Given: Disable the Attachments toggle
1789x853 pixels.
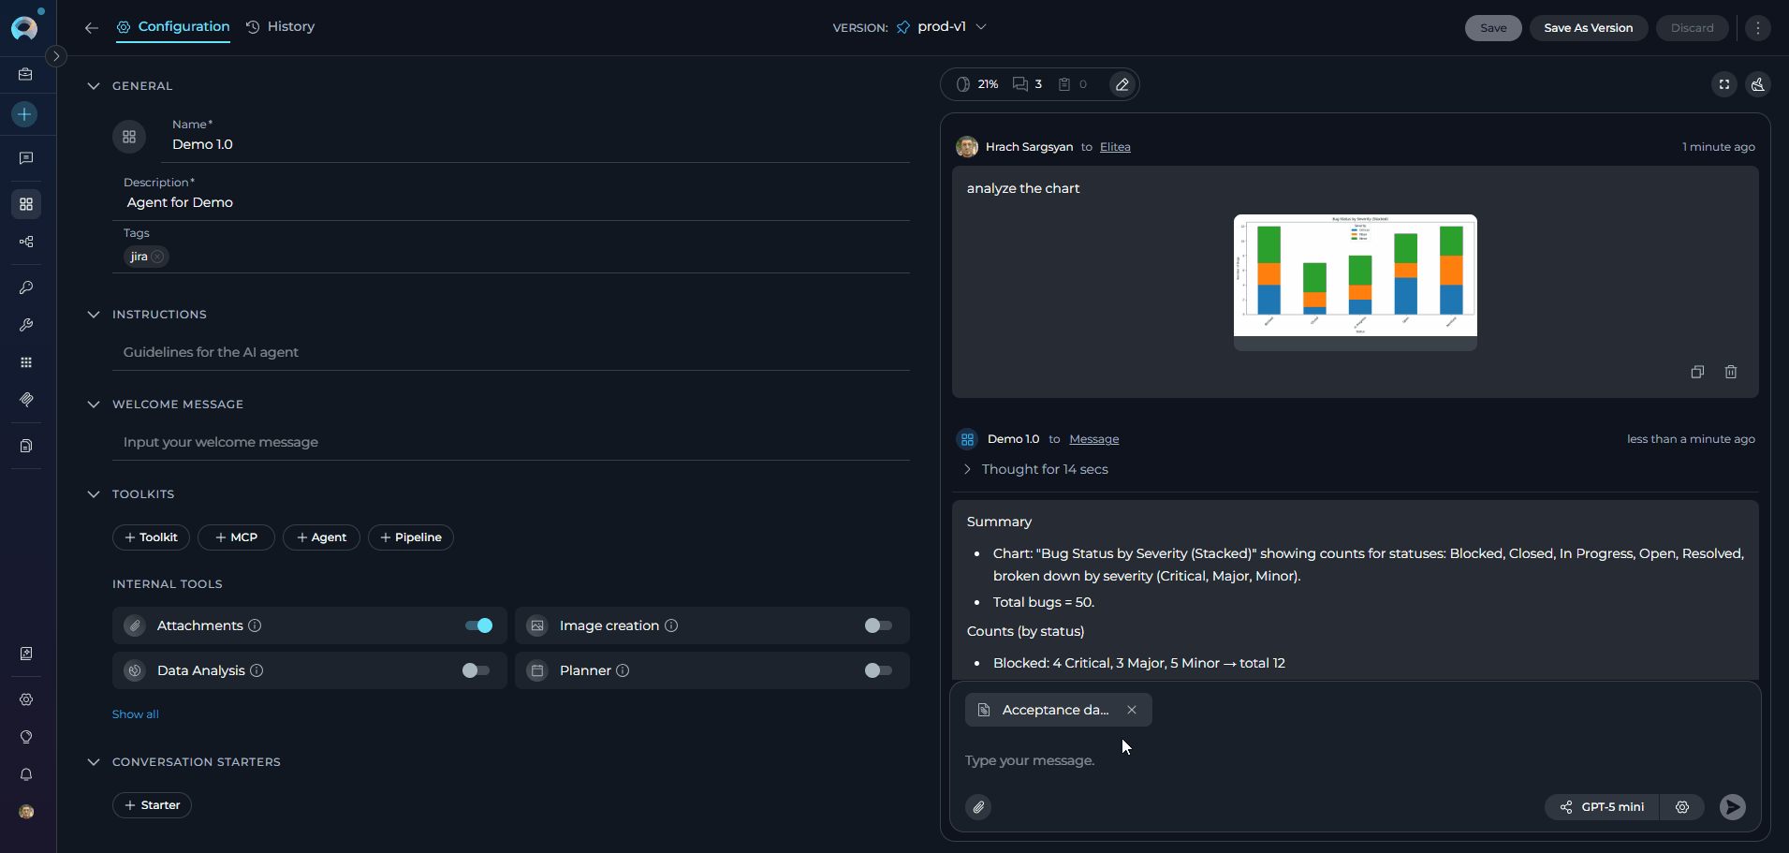Looking at the screenshot, I should 478,625.
